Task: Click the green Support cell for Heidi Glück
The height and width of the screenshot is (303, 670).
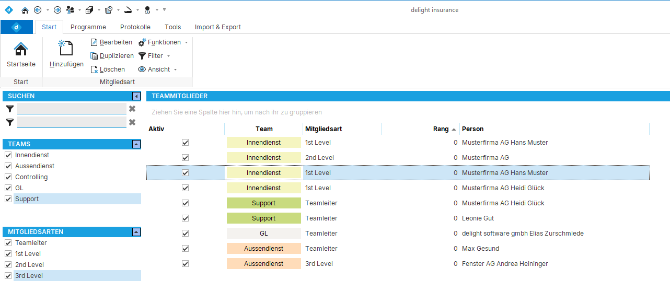Action: tap(263, 203)
